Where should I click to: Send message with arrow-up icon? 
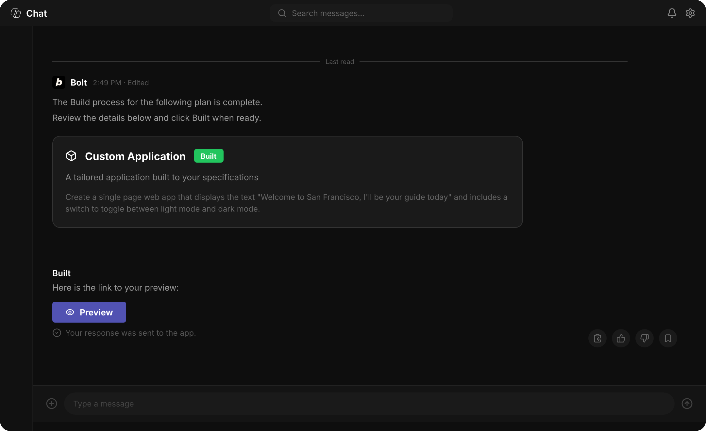[x=687, y=404]
